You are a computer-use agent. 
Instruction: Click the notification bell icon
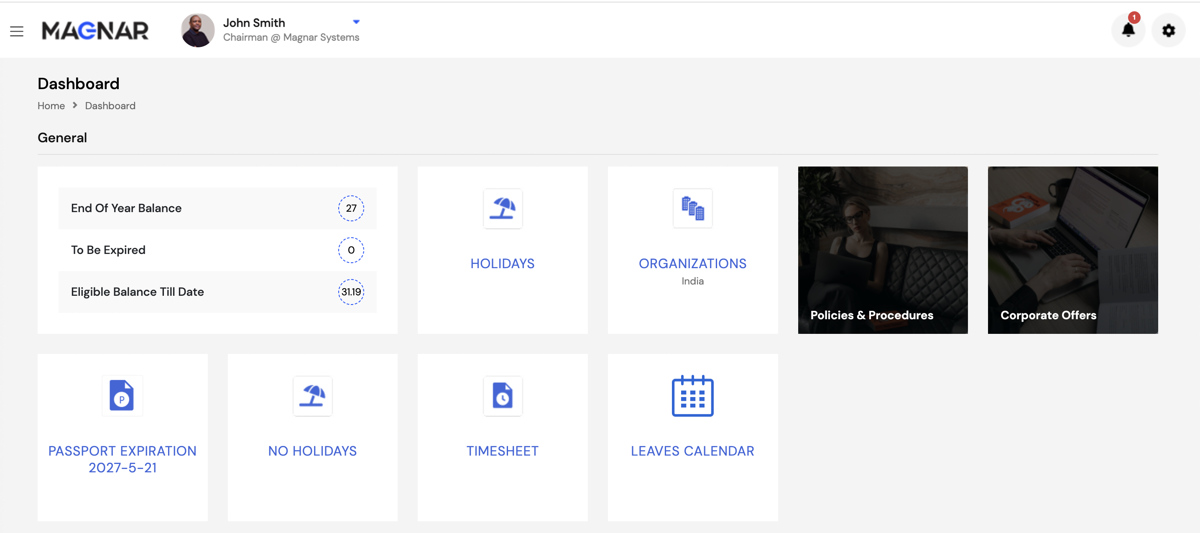click(x=1128, y=30)
